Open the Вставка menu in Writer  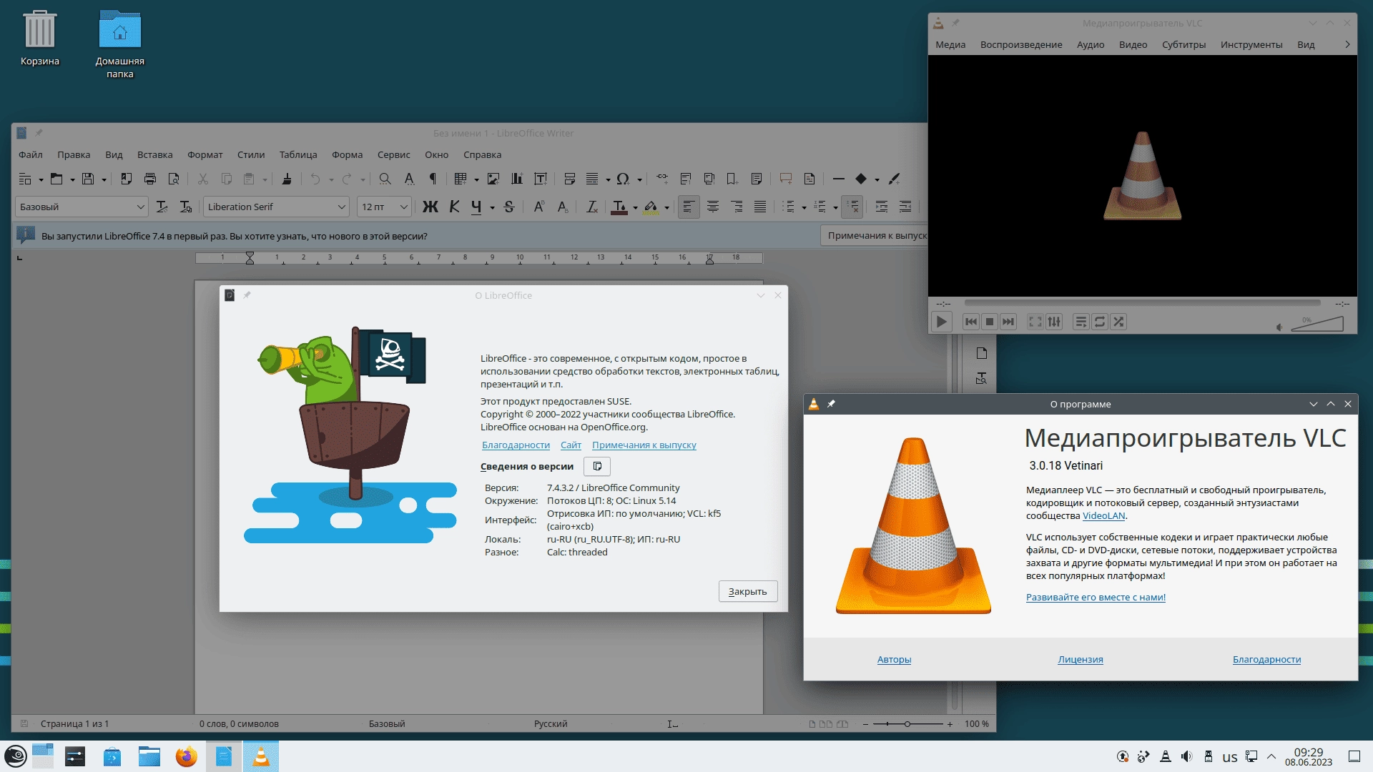(155, 154)
